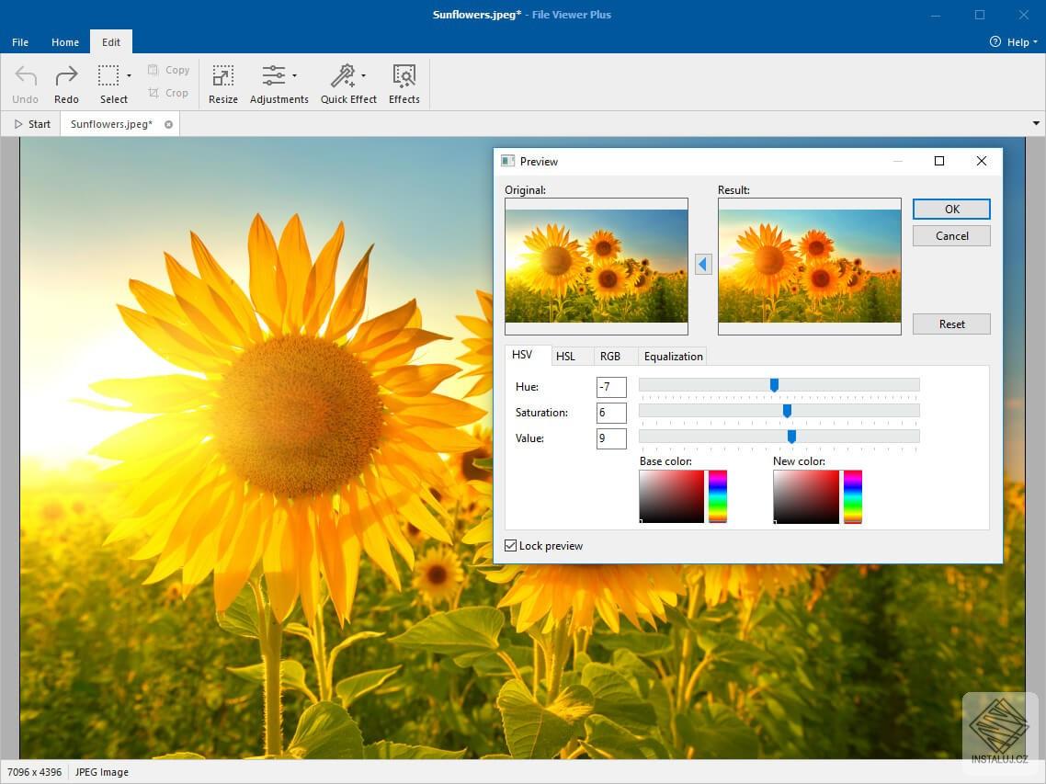Click the Saturation value input field
Viewport: 1046px width, 784px height.
click(x=610, y=413)
